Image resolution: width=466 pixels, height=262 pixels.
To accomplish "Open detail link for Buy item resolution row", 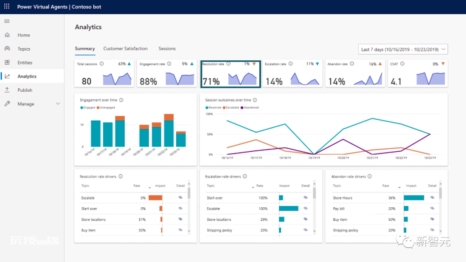I will [x=180, y=230].
